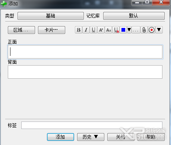The image size is (171, 145).
Task: Click the 添加 add button at bottom
Action: pyautogui.click(x=60, y=137)
